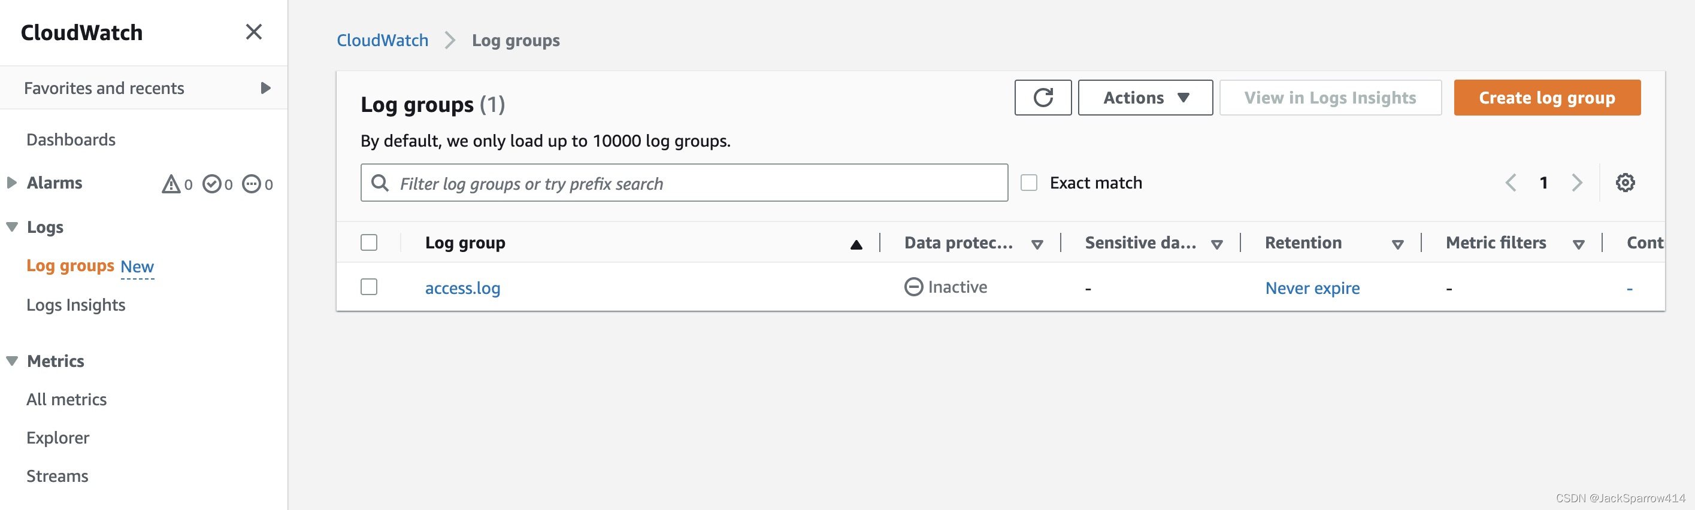Screen dimensions: 1695x510
Task: Click the insufficient data alarms icon
Action: pyautogui.click(x=252, y=183)
